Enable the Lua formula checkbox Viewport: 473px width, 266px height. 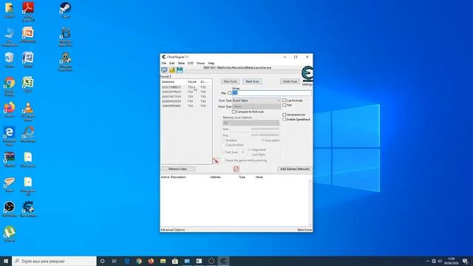[284, 100]
